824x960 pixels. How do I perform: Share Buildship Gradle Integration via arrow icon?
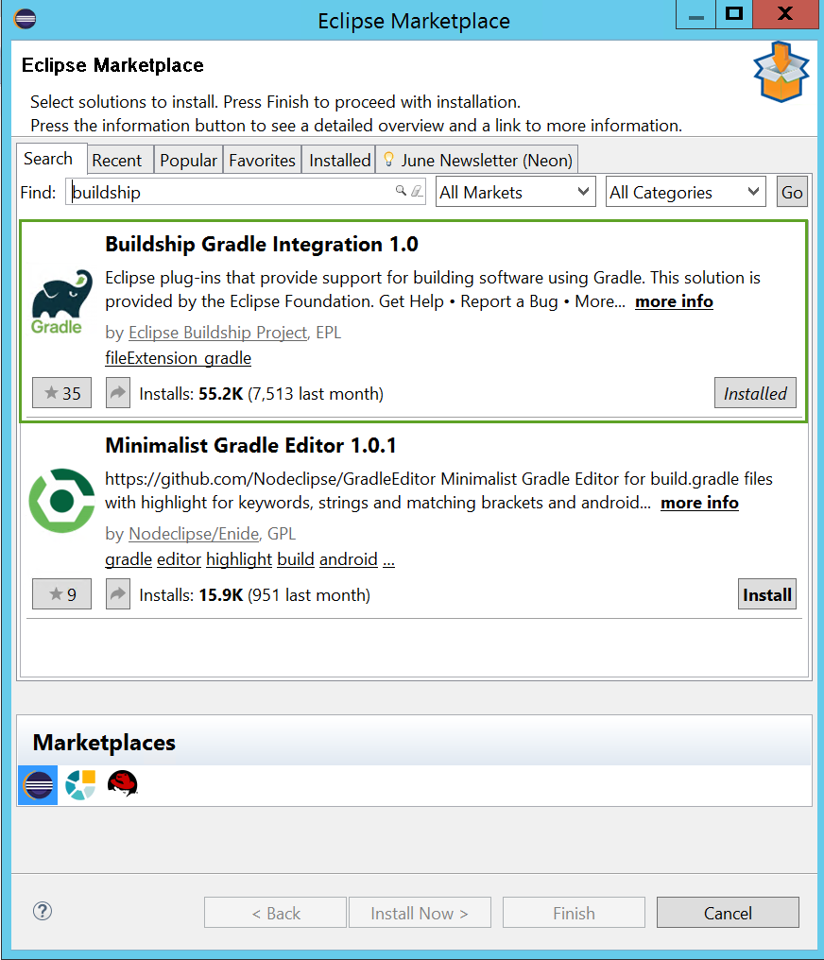[117, 393]
